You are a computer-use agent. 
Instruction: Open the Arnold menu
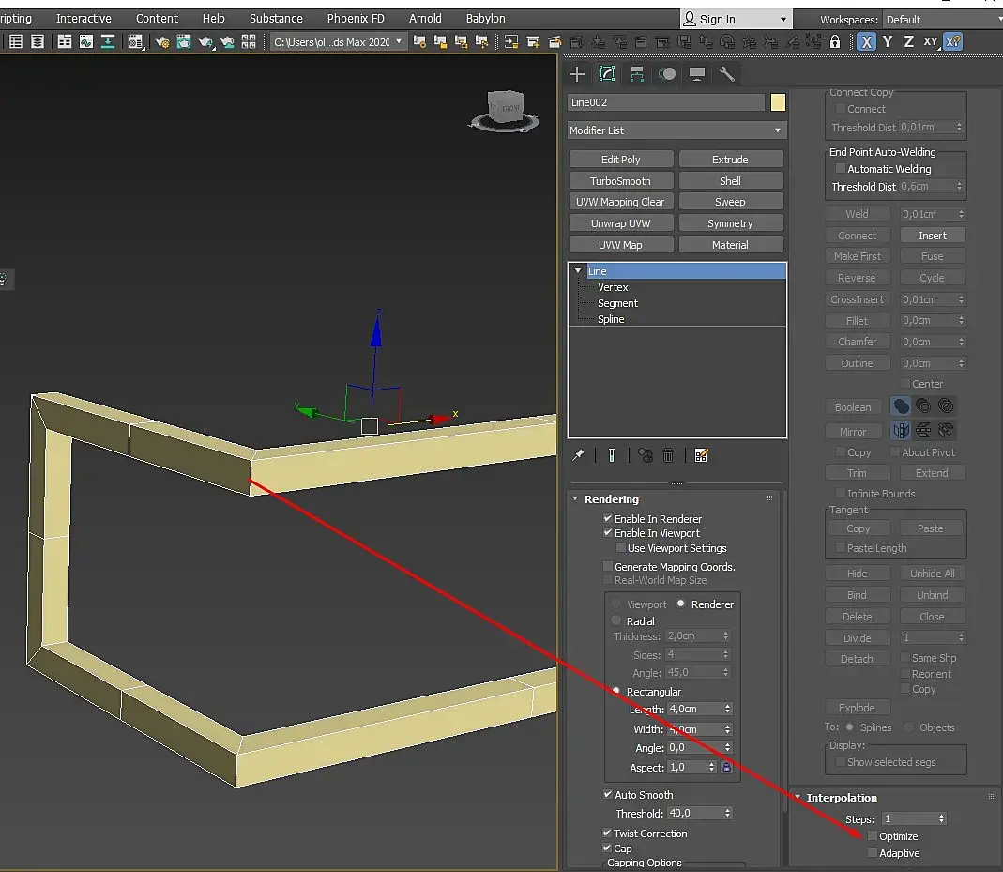coord(425,19)
